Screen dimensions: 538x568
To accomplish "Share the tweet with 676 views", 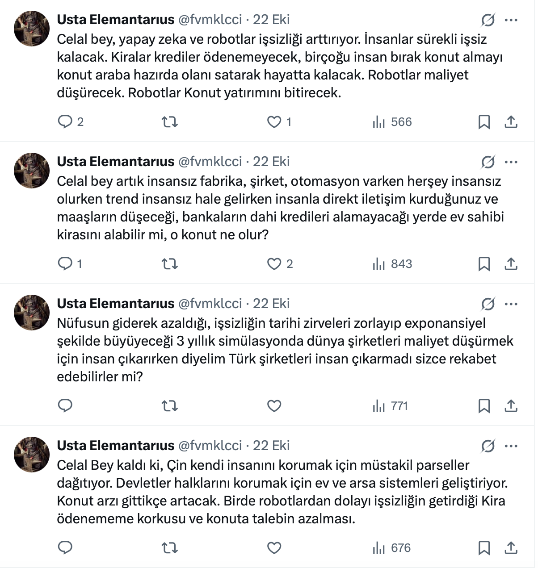I will pos(511,548).
